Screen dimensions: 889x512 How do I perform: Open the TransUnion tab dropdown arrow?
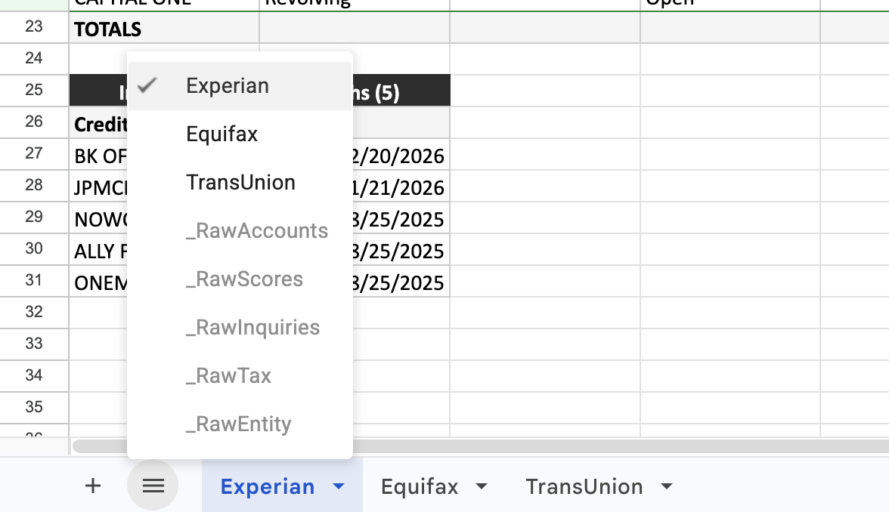pyautogui.click(x=666, y=487)
